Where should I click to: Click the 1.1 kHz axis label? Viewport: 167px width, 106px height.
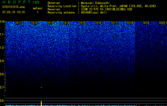2,34
